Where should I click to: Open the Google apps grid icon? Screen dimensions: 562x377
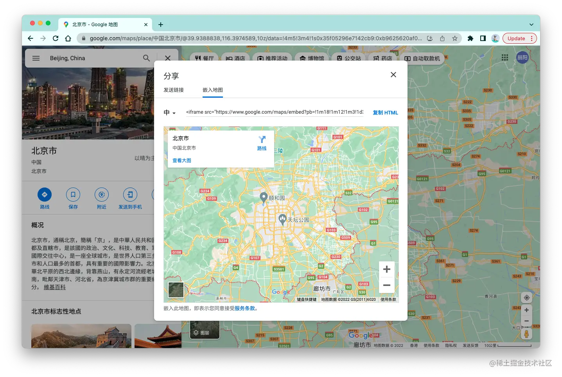(505, 57)
